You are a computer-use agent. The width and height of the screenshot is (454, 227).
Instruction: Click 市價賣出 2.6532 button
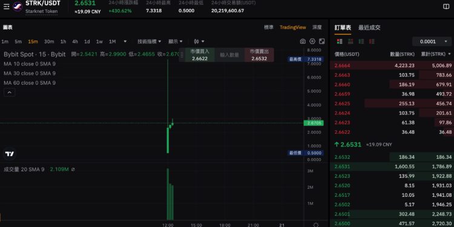[x=260, y=55]
